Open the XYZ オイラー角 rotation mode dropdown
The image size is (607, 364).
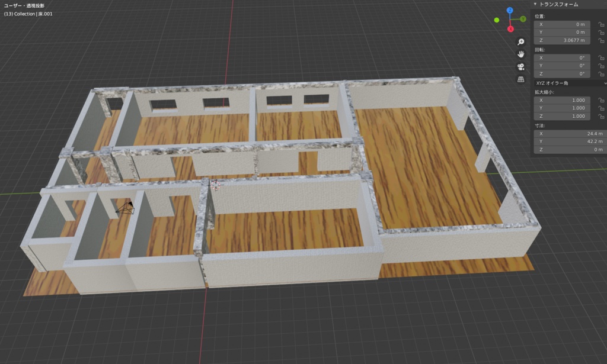566,83
